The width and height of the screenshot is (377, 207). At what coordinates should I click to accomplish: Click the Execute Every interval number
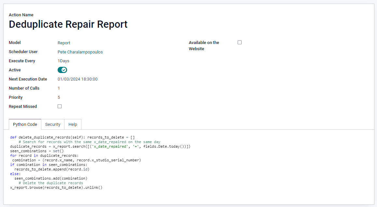(x=59, y=61)
